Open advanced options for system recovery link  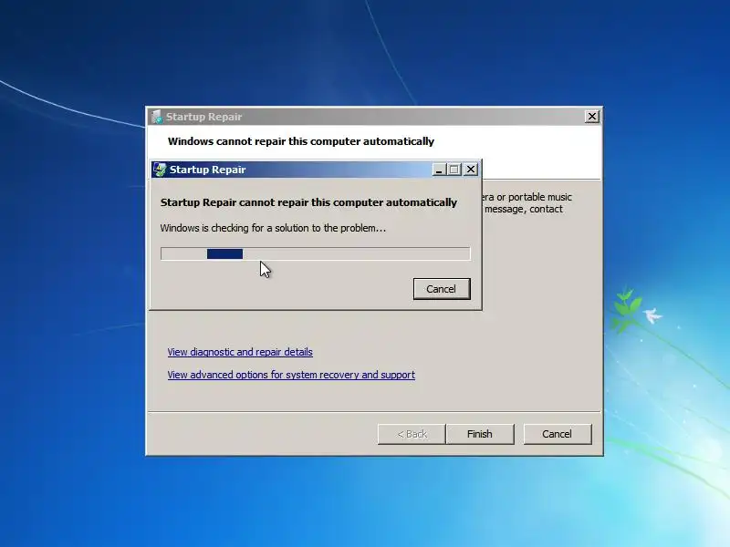291,375
